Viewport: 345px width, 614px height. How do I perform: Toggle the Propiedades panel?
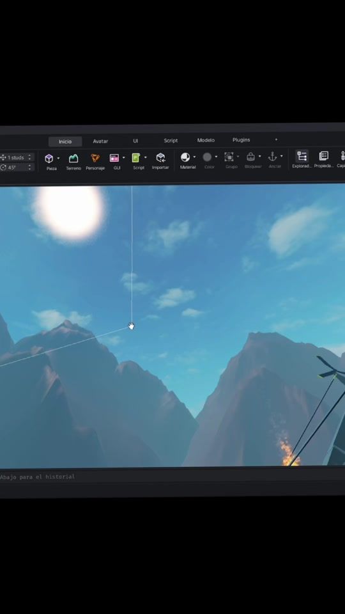pos(323,156)
